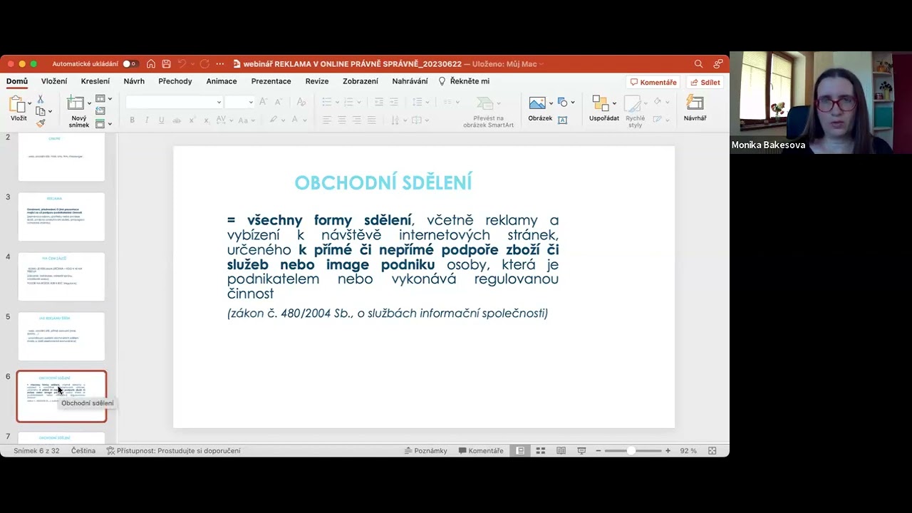Save the presentation with the floppy icon
The image size is (912, 513).
(166, 64)
